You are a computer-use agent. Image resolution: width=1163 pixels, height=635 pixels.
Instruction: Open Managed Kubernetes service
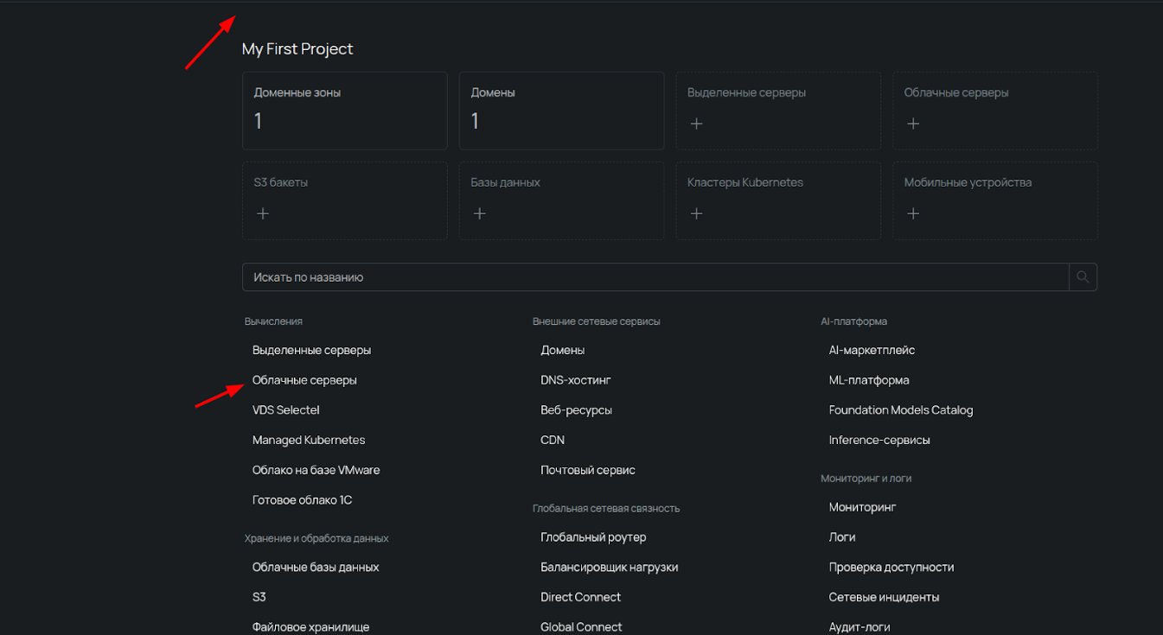tap(309, 440)
